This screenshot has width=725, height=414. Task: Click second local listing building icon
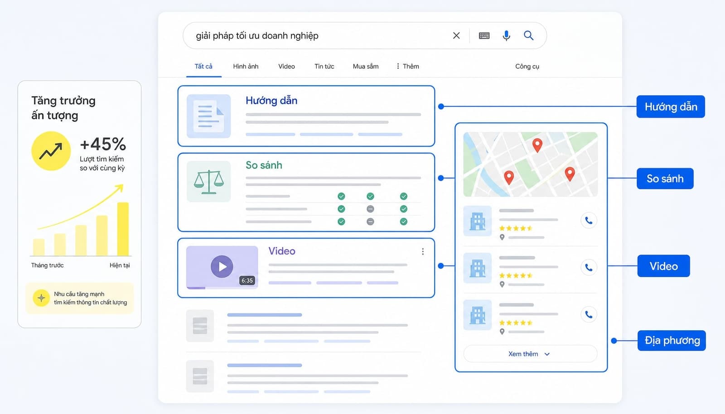(477, 268)
